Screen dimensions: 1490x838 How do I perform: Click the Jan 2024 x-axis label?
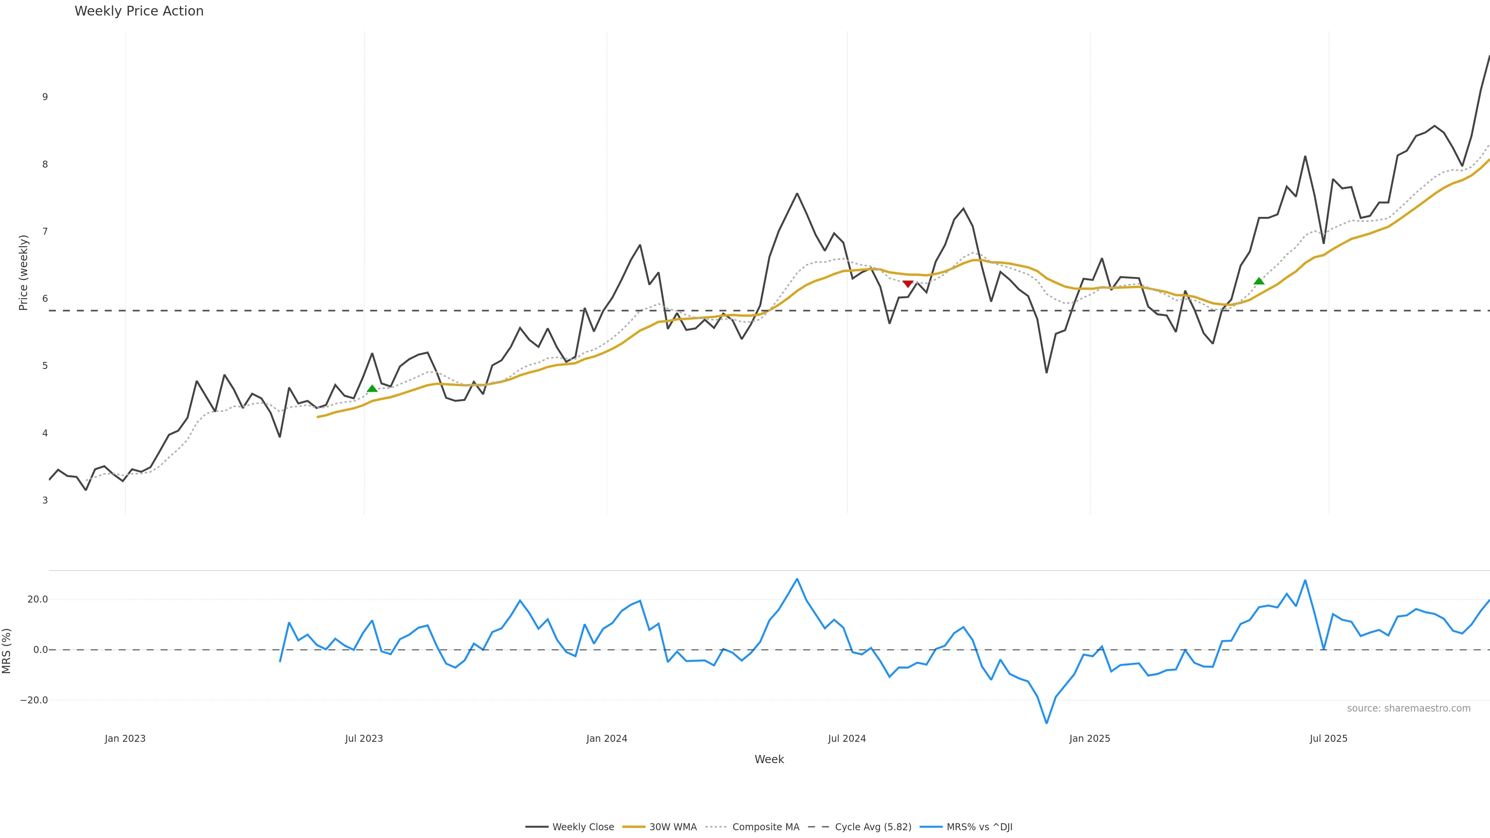point(606,739)
